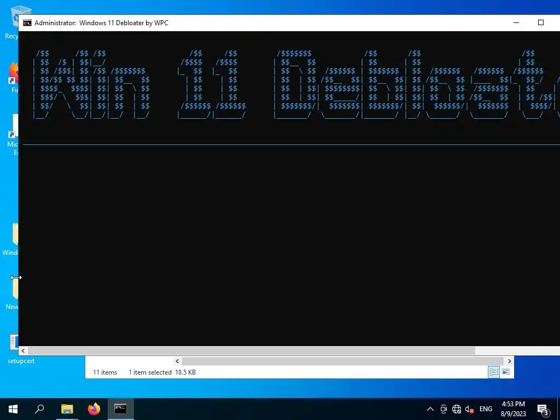Launch Firefox from the taskbar
This screenshot has width=560, height=420.
[94, 409]
